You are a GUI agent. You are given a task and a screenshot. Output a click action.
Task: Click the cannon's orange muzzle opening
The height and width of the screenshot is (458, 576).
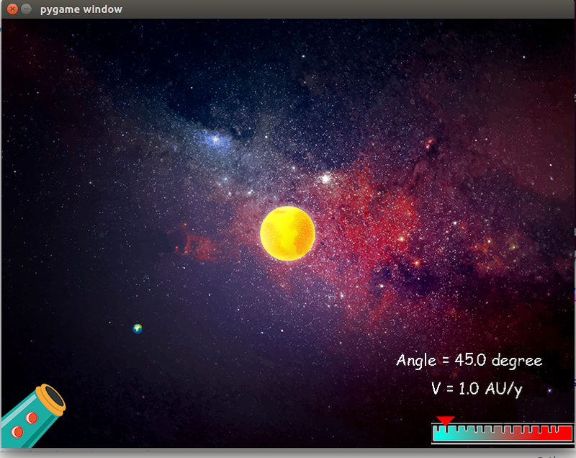51,398
